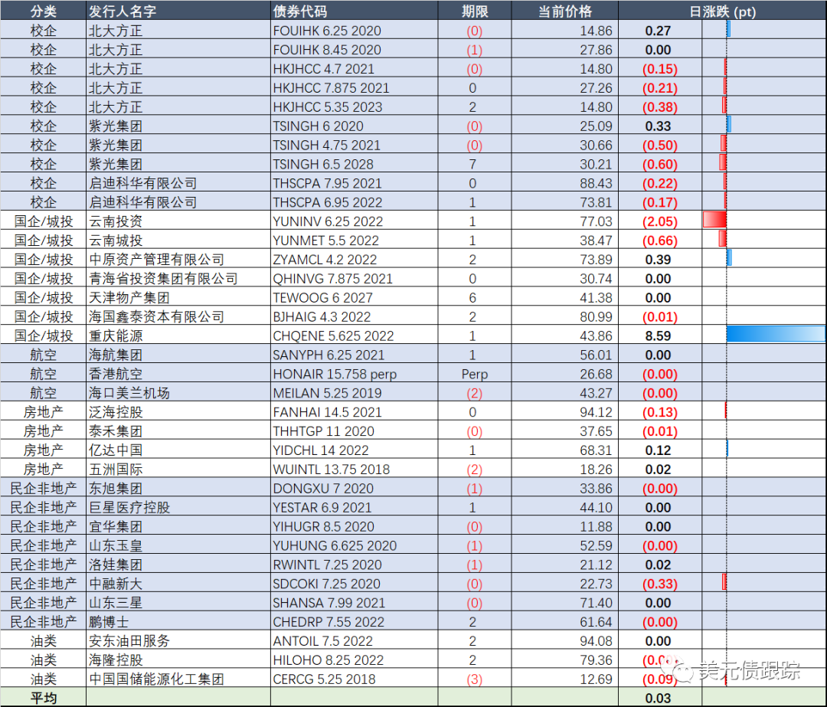
Task: Select bond code TSINGH 4.75 2021
Action: coord(326,145)
